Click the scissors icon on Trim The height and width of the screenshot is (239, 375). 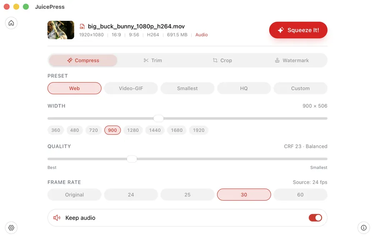pyautogui.click(x=146, y=60)
